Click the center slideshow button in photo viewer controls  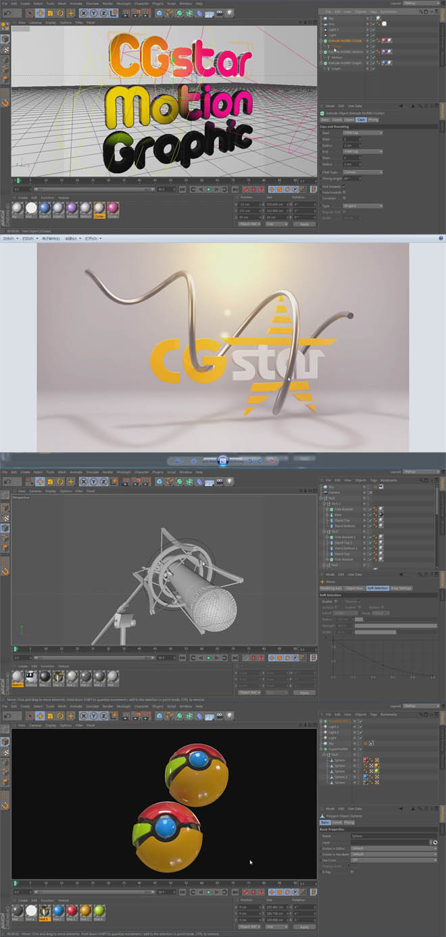[x=223, y=460]
